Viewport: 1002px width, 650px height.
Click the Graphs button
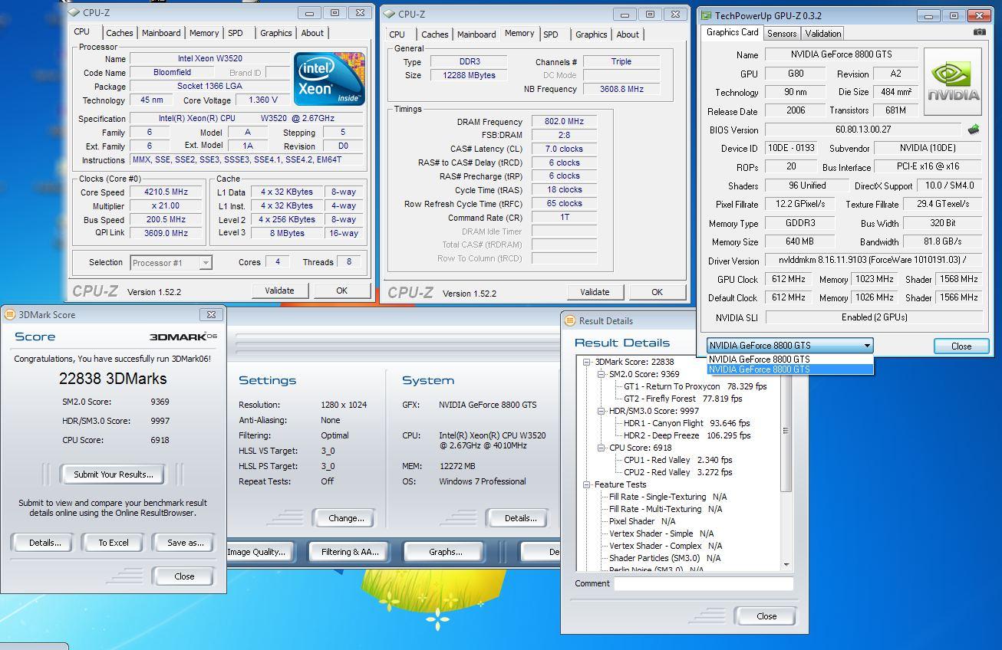coord(445,552)
